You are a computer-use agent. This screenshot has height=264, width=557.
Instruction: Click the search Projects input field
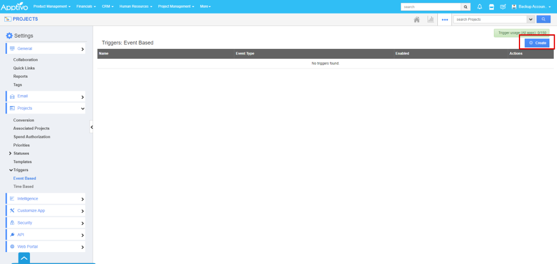click(490, 19)
